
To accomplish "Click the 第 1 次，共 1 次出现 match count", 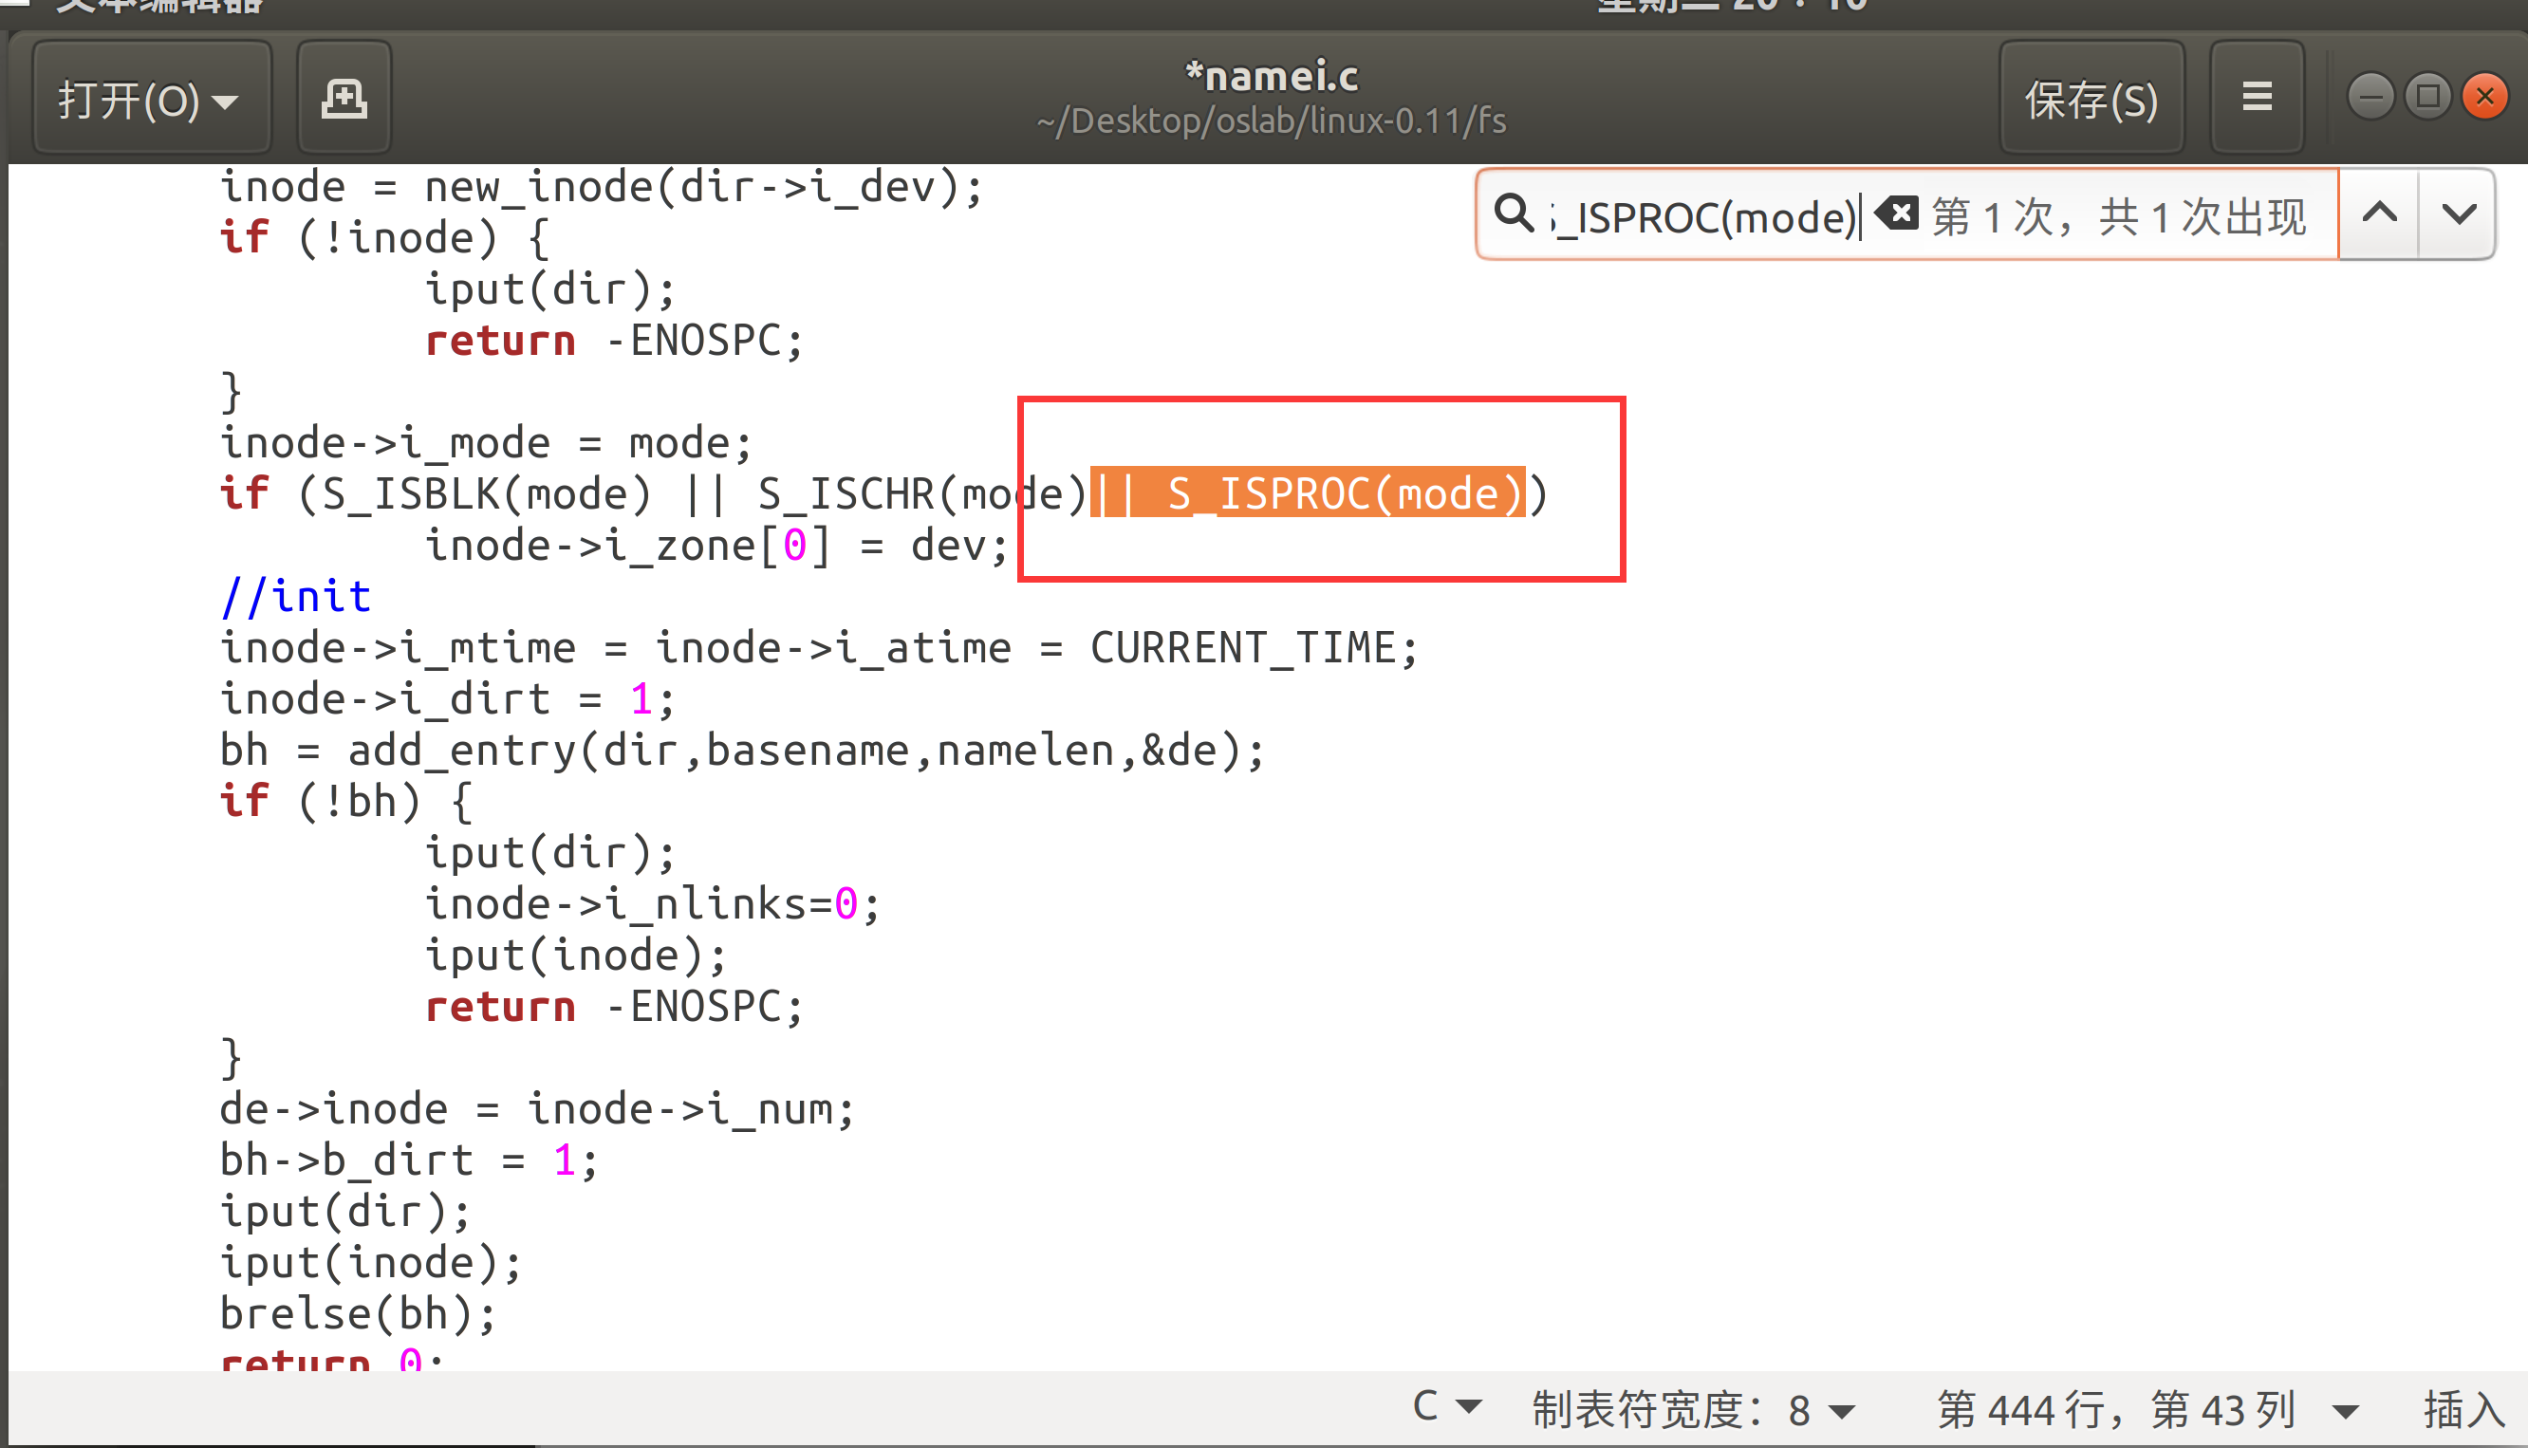I will 2118,215.
